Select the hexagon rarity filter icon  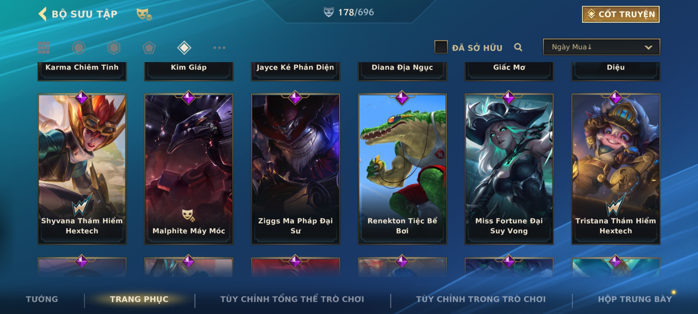click(114, 48)
